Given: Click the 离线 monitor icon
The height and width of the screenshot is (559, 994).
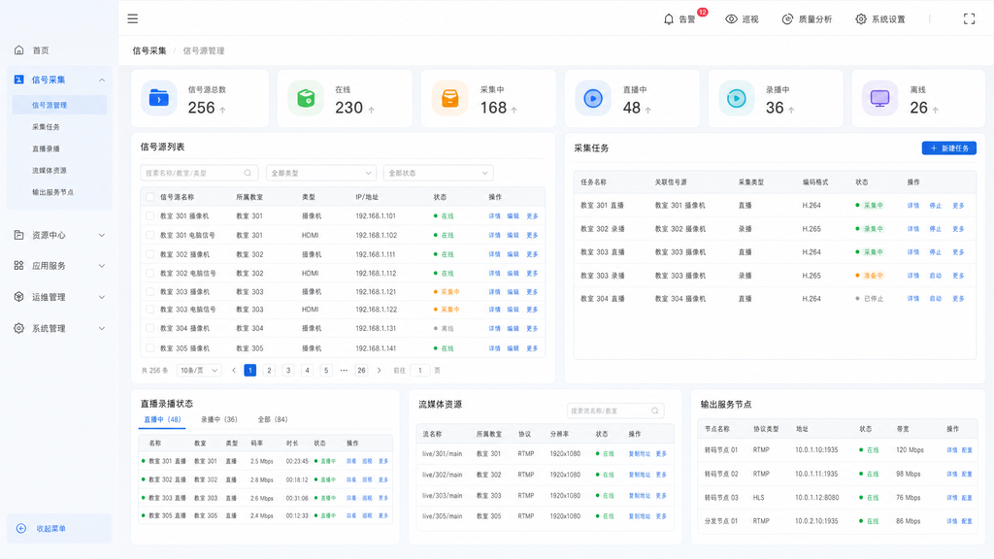Looking at the screenshot, I should pyautogui.click(x=879, y=98).
